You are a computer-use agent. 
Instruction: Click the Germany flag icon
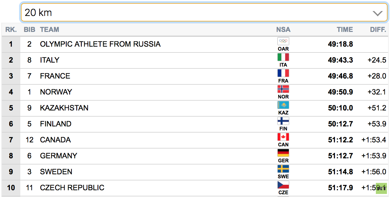pyautogui.click(x=283, y=153)
